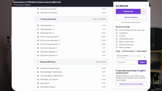Viewport: 162px width, 91px height.
Task: Click the 3. Seviye Çalışmalar section title
Action: [48, 19]
